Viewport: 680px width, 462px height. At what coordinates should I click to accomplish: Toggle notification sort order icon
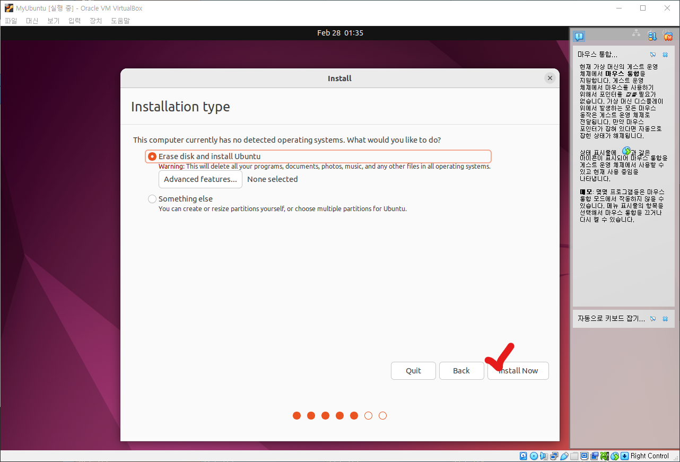(652, 36)
